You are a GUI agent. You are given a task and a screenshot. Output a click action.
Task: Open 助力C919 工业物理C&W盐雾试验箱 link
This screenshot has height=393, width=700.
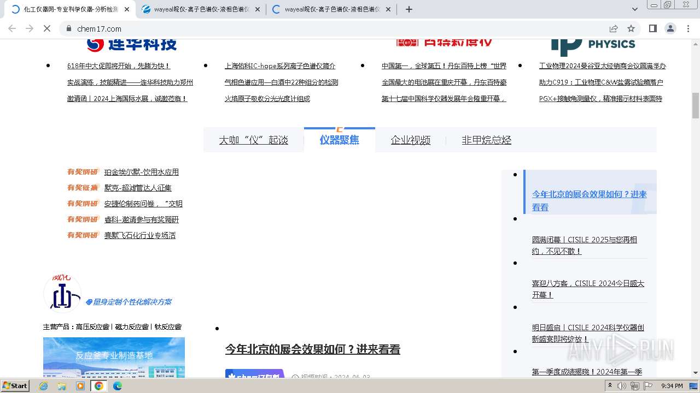coord(601,82)
